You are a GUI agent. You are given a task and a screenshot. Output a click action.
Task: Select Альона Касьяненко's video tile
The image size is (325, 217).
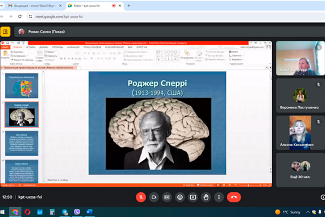(300, 132)
